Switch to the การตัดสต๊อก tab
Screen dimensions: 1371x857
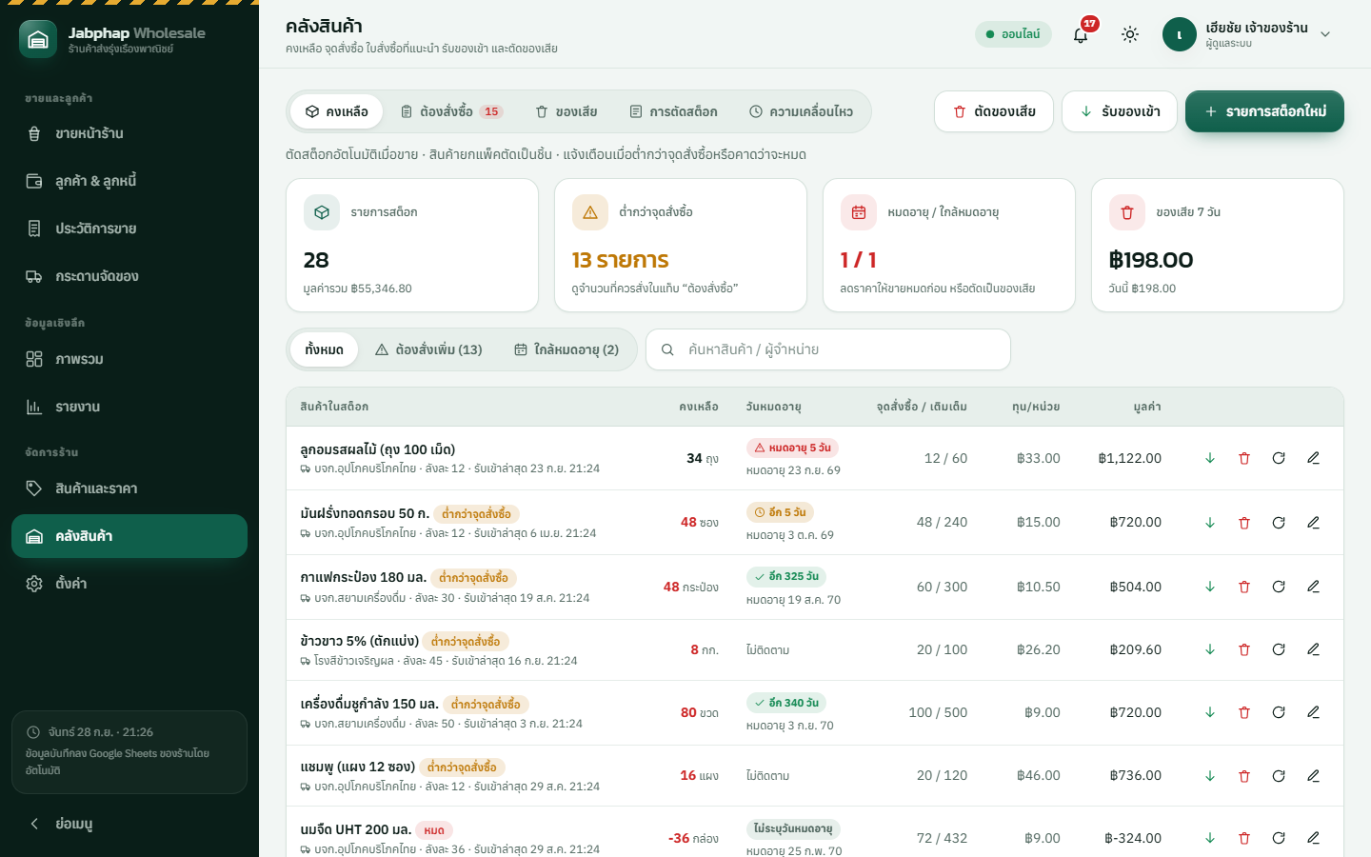(673, 111)
